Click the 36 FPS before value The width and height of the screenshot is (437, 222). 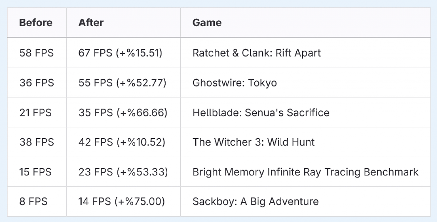[x=37, y=83]
